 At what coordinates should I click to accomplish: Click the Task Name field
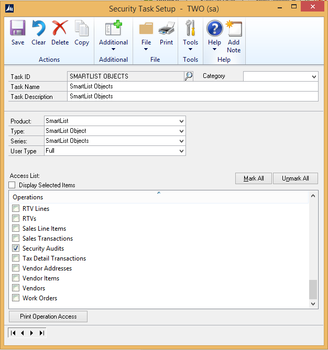[x=193, y=86]
